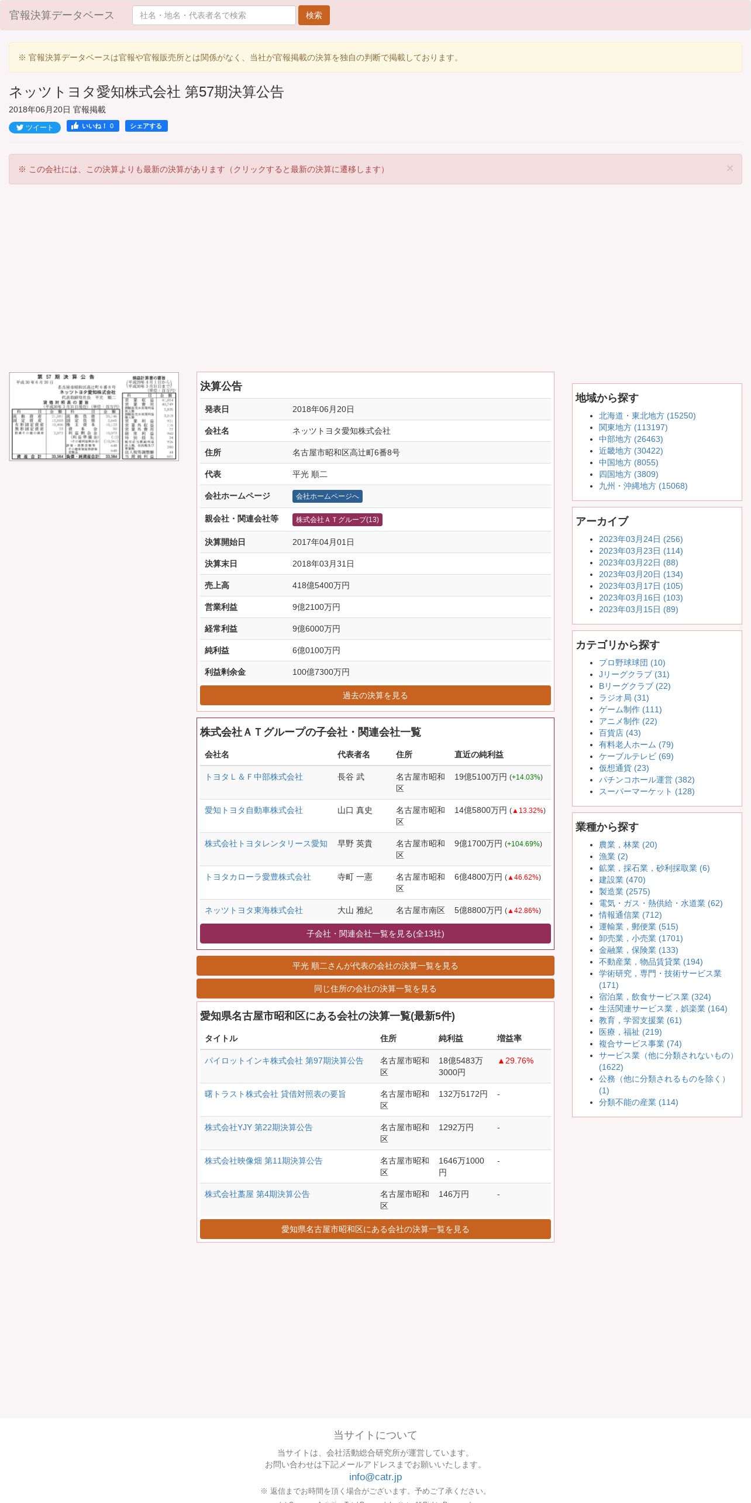The width and height of the screenshot is (751, 1503).
Task: Open 分類不能の産業 (114) industry
Action: coord(638,1102)
